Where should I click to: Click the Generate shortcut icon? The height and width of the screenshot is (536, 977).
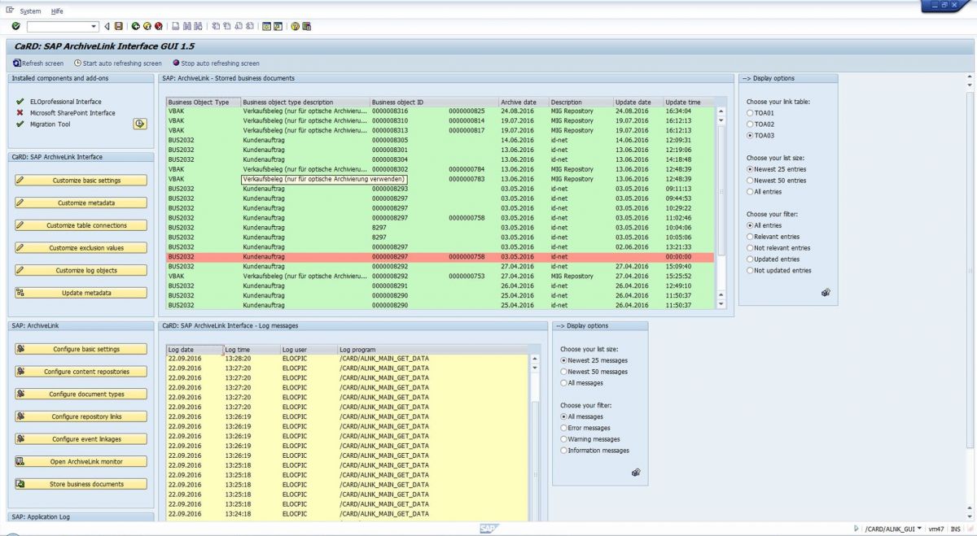point(278,27)
